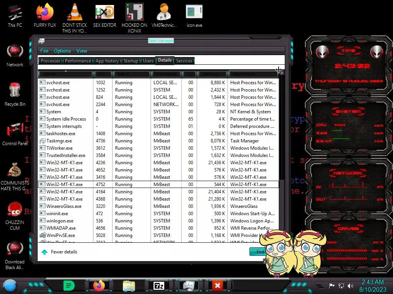393x294 pixels.
Task: Select the WMIADAP.exe process
Action: pos(159,228)
